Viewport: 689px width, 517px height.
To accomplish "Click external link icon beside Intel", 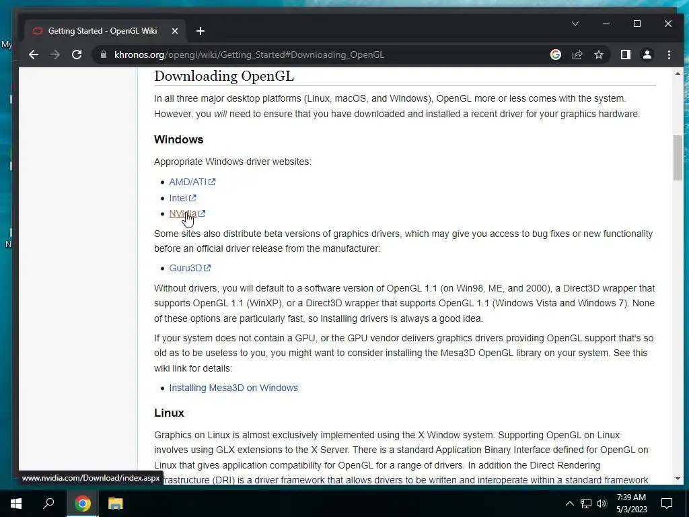I will [192, 198].
